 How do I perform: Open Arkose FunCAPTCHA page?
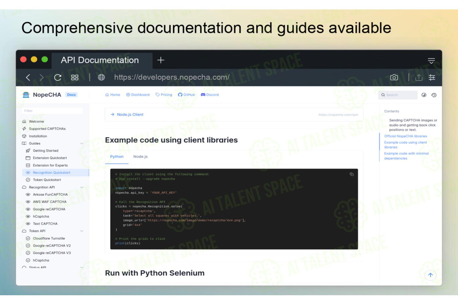(50, 195)
